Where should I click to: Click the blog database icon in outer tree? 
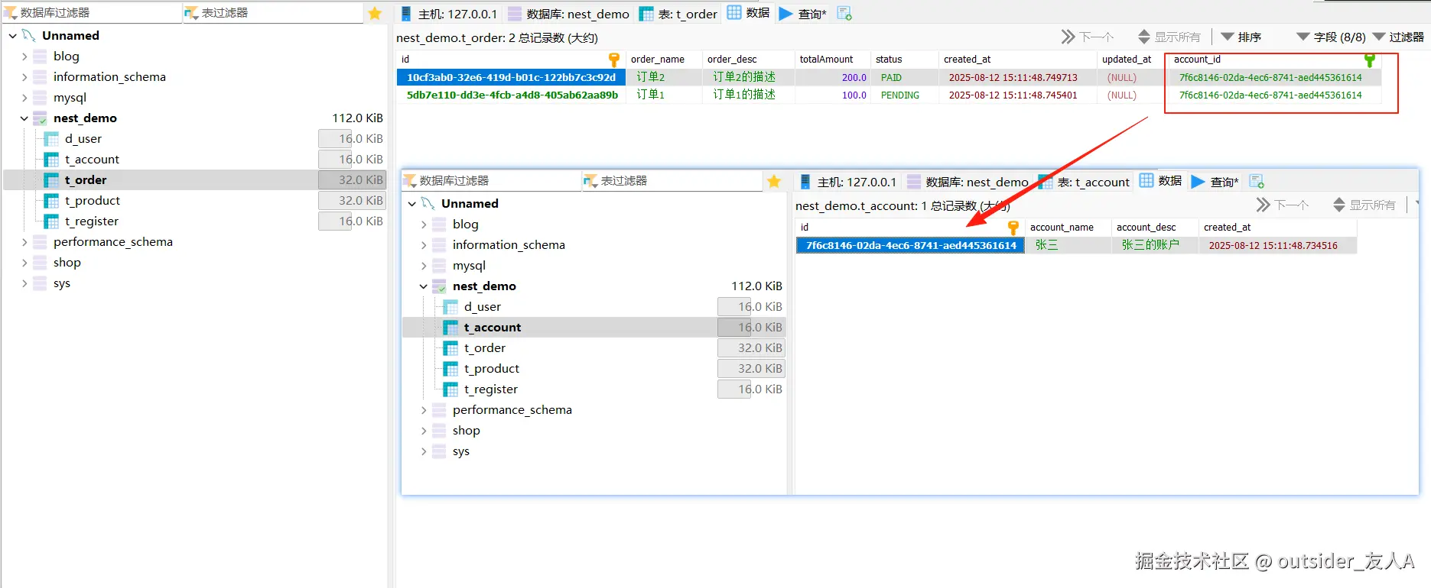pos(40,57)
